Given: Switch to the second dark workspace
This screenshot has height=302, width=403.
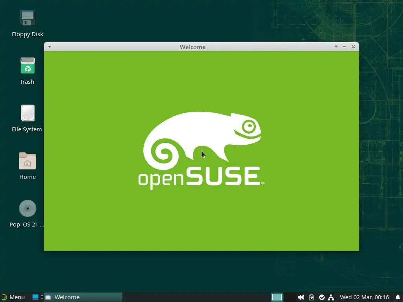Looking at the screenshot, I should tap(289, 297).
